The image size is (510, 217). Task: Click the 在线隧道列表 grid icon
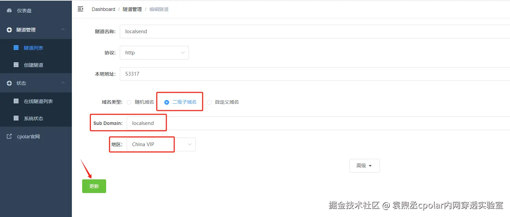click(x=16, y=101)
